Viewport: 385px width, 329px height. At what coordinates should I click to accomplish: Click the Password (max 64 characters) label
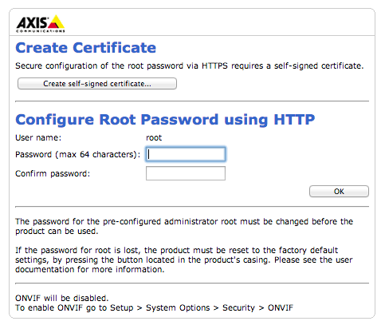77,154
